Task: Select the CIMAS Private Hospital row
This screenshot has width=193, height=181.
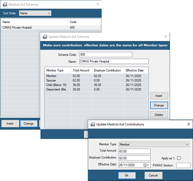Action: coord(51,27)
